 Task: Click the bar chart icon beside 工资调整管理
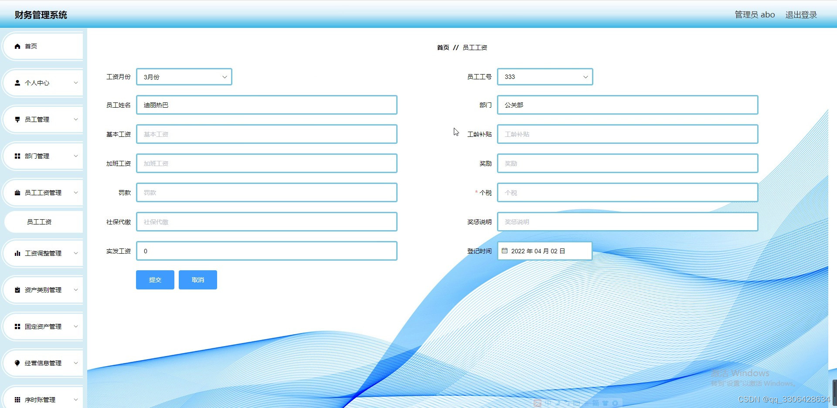pyautogui.click(x=17, y=253)
